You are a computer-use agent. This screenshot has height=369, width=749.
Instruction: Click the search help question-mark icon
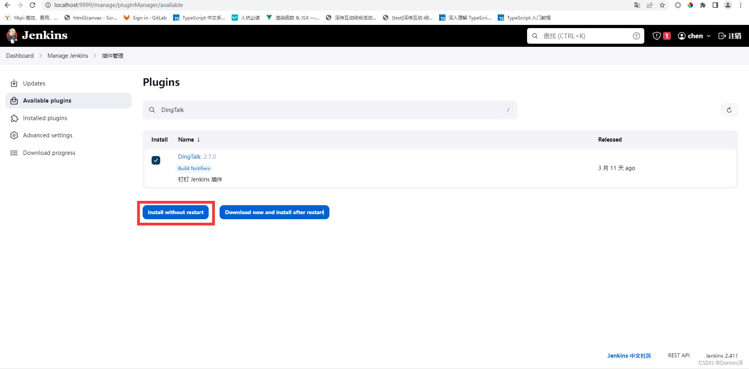click(x=636, y=36)
